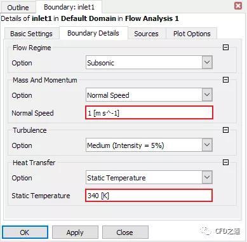This screenshot has height=242, width=247.
Task: Click the Subsonic option combo box
Action: click(149, 62)
